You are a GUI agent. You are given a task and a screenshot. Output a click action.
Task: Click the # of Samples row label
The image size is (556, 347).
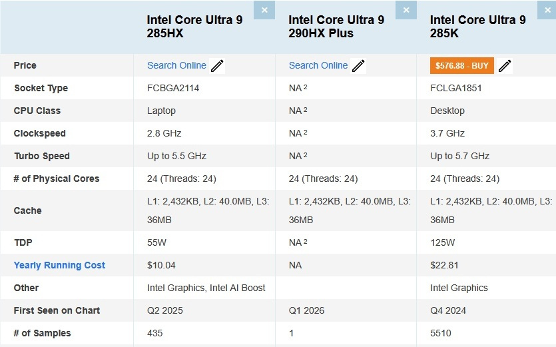(x=42, y=333)
